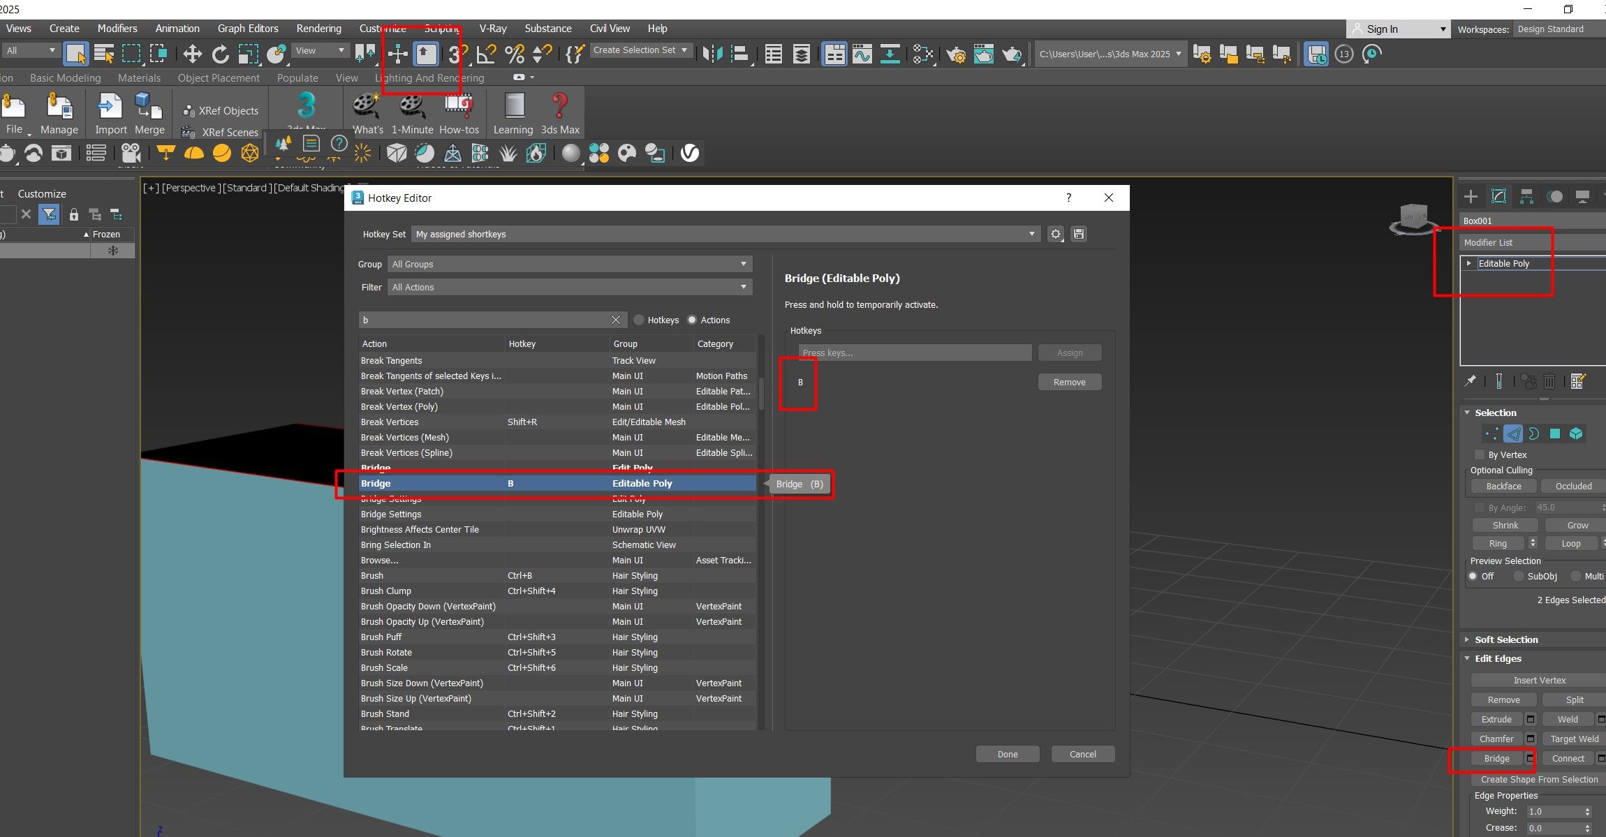Click Configure Modifier Sets icon
Viewport: 1606px width, 837px height.
pyautogui.click(x=1578, y=381)
